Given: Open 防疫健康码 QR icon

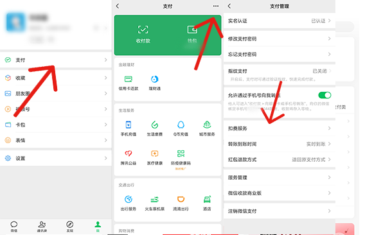Looking at the screenshot, I should click(181, 153).
